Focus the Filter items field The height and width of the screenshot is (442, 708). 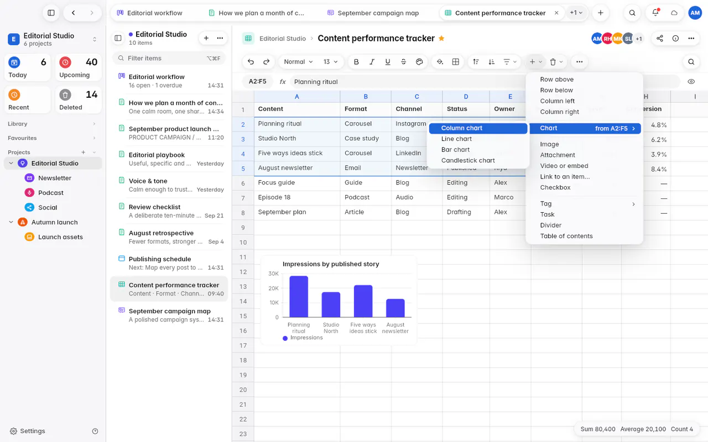tap(169, 58)
